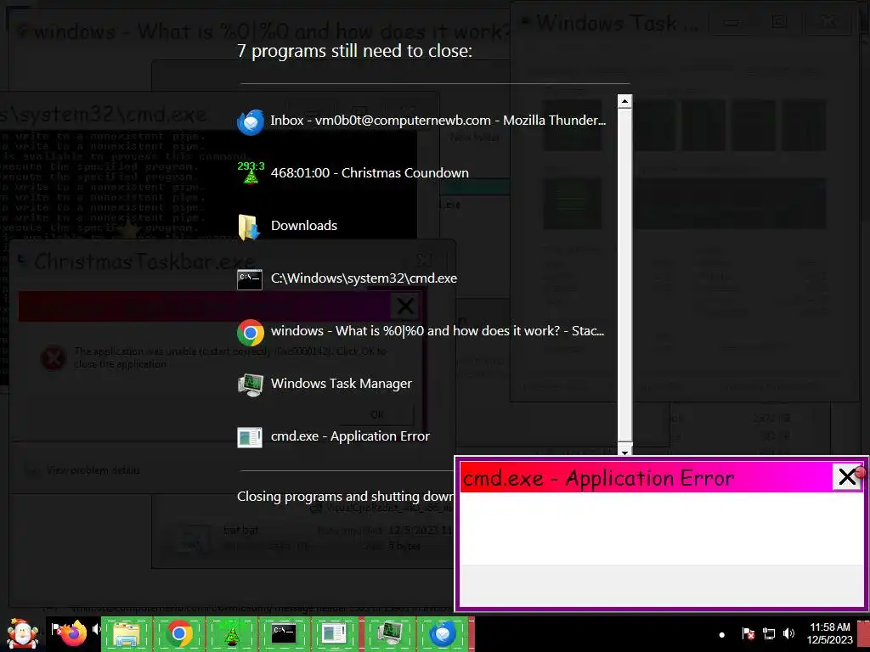Switch to the cmd.exe taskbar button
Screen dimensions: 870x652
pyautogui.click(x=284, y=633)
